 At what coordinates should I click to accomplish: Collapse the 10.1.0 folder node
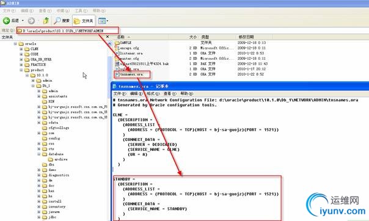(27, 75)
